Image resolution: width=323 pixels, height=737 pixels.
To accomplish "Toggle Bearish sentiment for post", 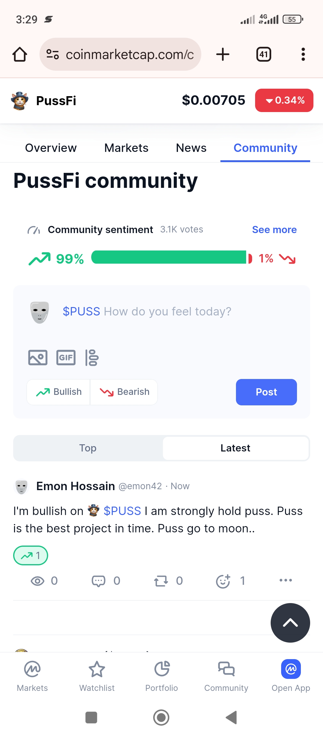I will tap(124, 392).
